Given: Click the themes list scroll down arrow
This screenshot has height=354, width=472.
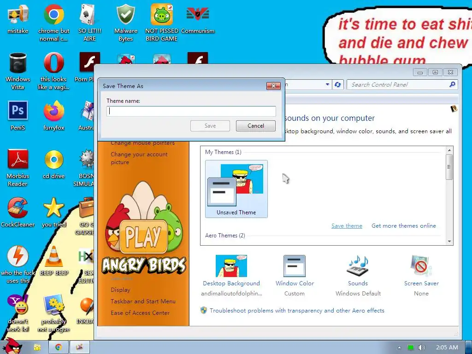Looking at the screenshot, I should tap(449, 242).
